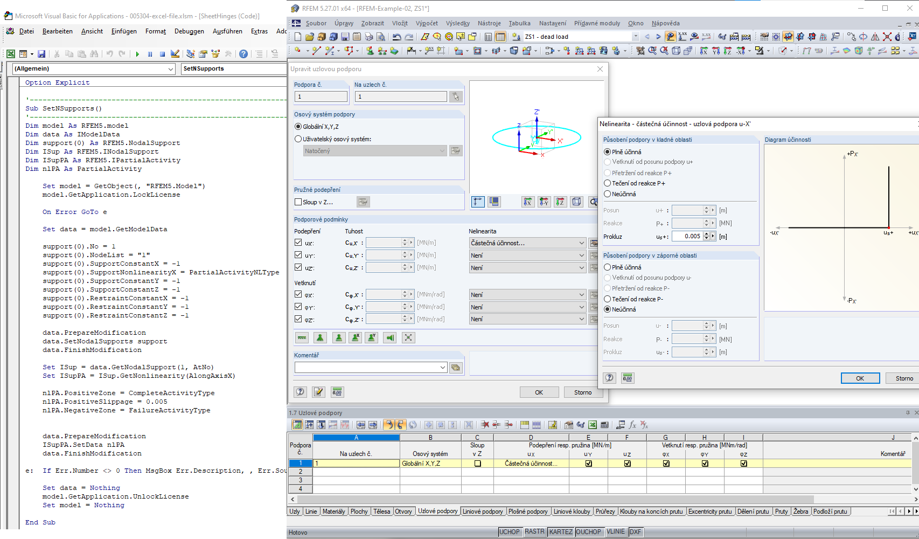Expand the ZS1 - dead load load case dropdown
The height and width of the screenshot is (539, 919).
click(x=636, y=37)
